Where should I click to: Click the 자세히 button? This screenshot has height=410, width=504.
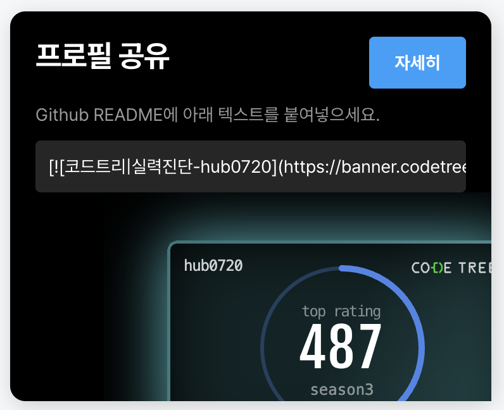coord(417,63)
